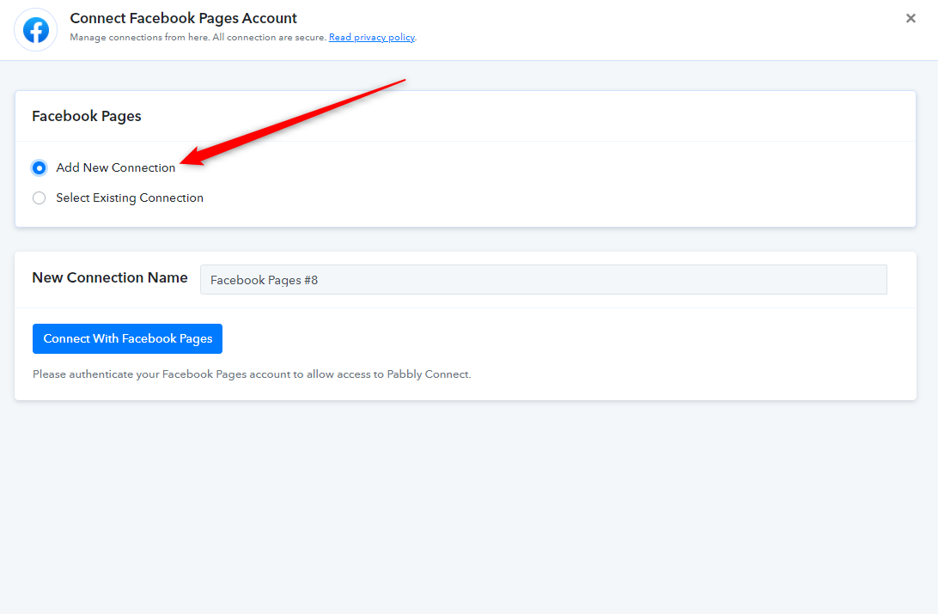Click the Facebook logo icon
The height and width of the screenshot is (614, 938).
point(36,30)
